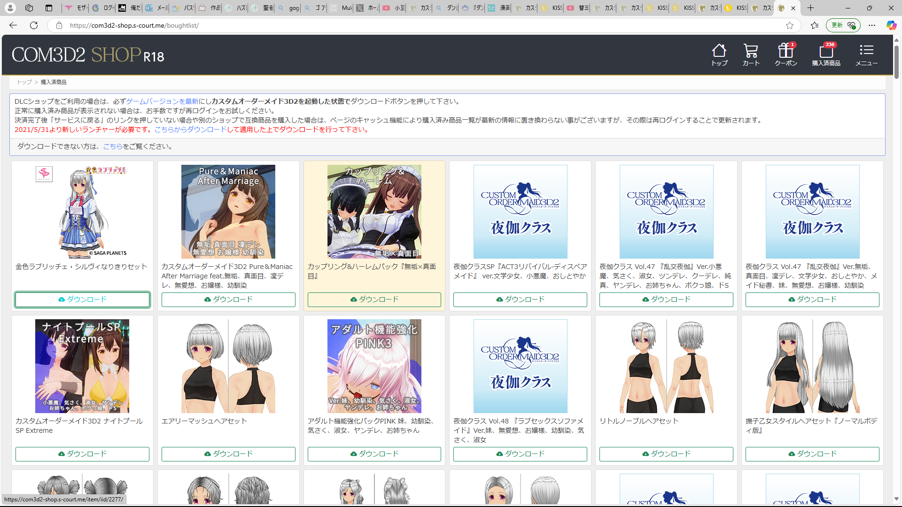902x507 pixels.
Task: Click the browser refresh icon
Action: (x=34, y=25)
